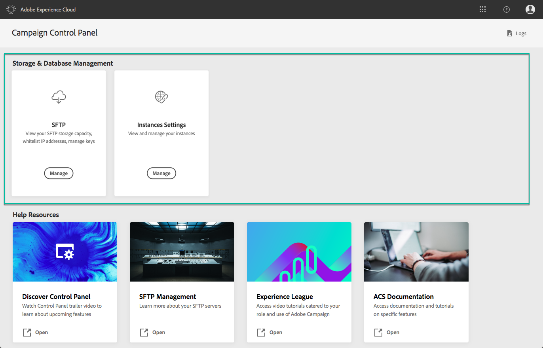Screen dimensions: 543x348
Task: Click 'View and manage your instances' description
Action: click(x=161, y=134)
